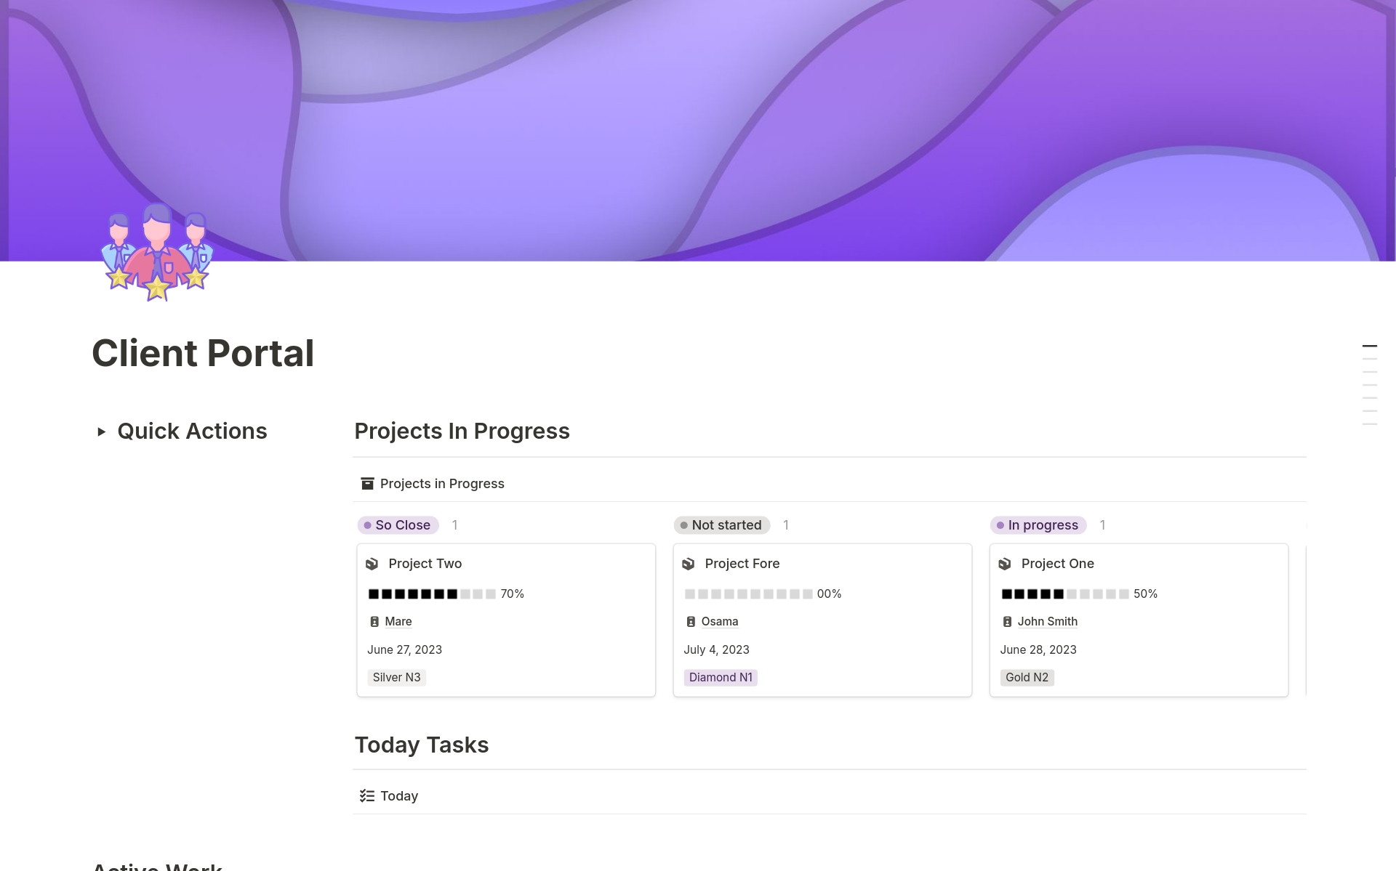Switch to the Today tasks view tab

click(x=398, y=796)
